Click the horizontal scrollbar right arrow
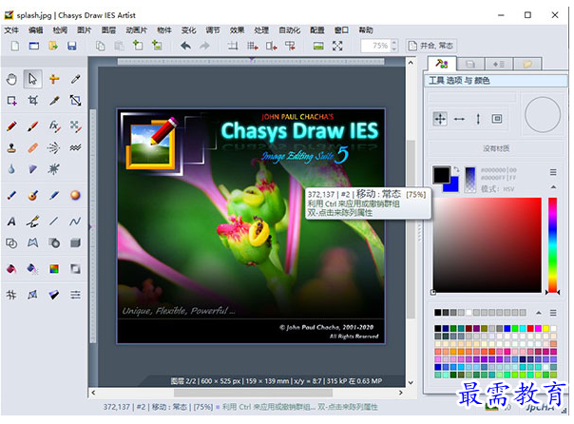The image size is (574, 424). [401, 393]
